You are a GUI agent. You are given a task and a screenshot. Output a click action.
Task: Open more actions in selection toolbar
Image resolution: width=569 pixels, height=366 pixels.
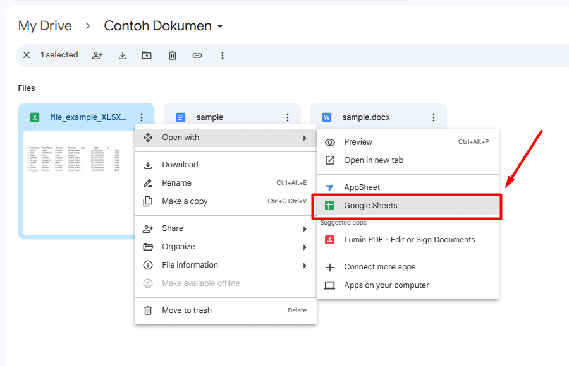[223, 56]
